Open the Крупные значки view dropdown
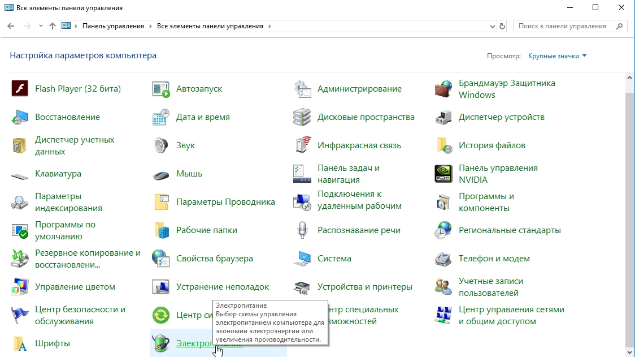This screenshot has width=635, height=357. [x=557, y=56]
